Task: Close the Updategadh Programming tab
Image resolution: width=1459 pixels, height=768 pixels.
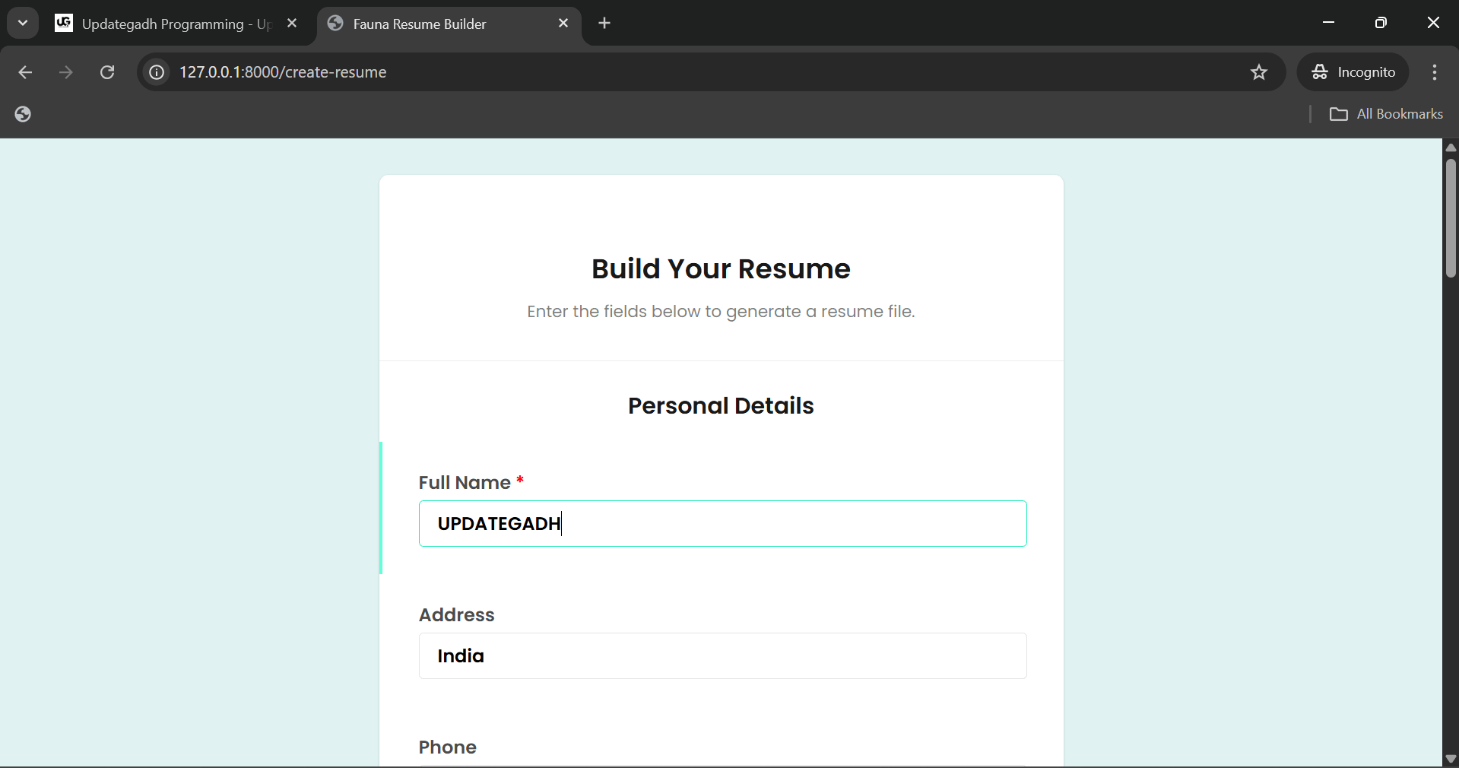Action: click(292, 24)
